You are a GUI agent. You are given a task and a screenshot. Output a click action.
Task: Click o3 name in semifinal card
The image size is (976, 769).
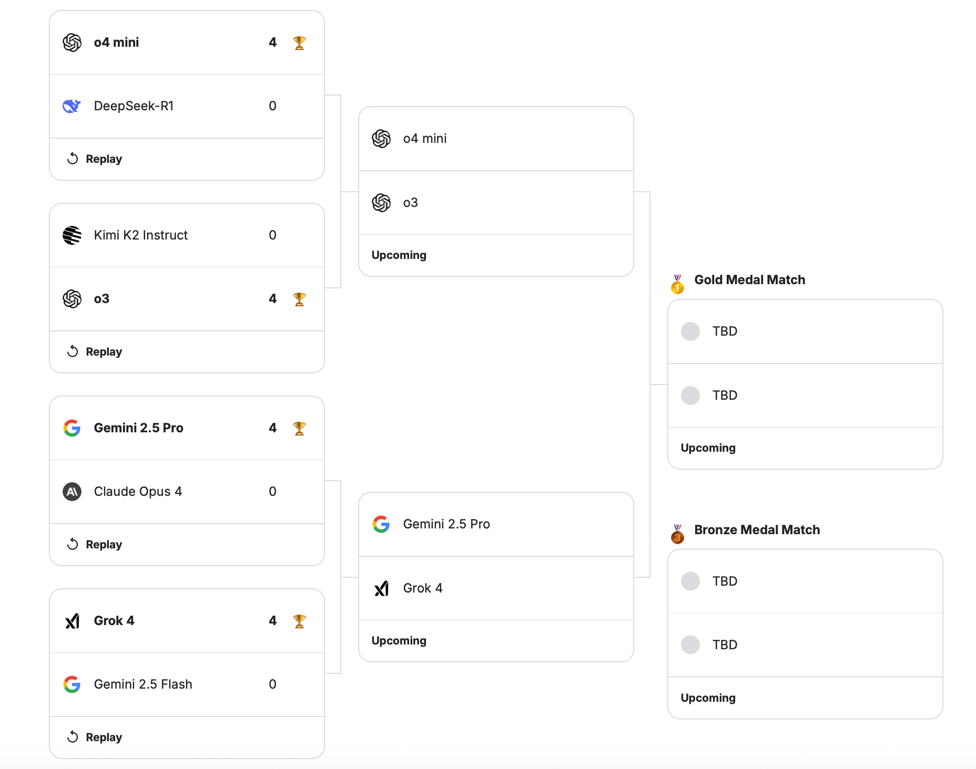[x=410, y=203]
